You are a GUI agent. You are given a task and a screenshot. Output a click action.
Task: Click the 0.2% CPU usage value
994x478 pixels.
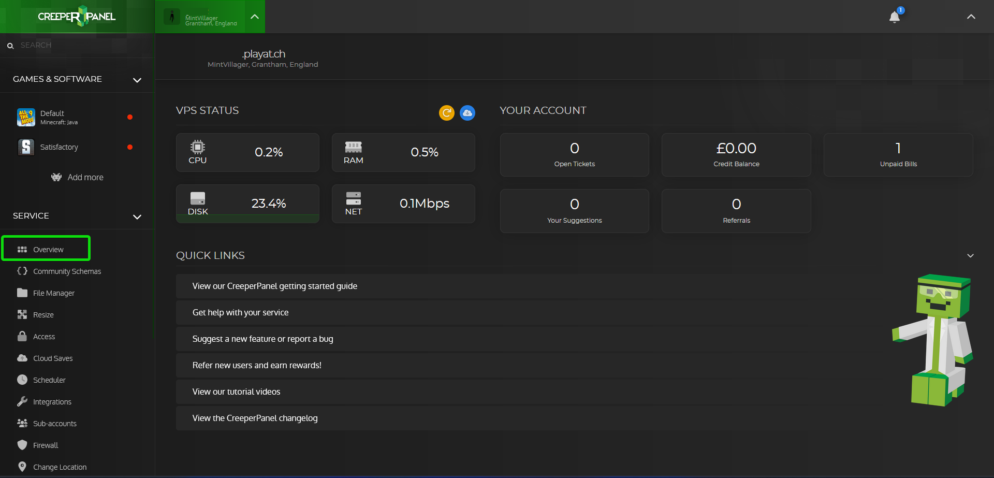[x=269, y=152]
